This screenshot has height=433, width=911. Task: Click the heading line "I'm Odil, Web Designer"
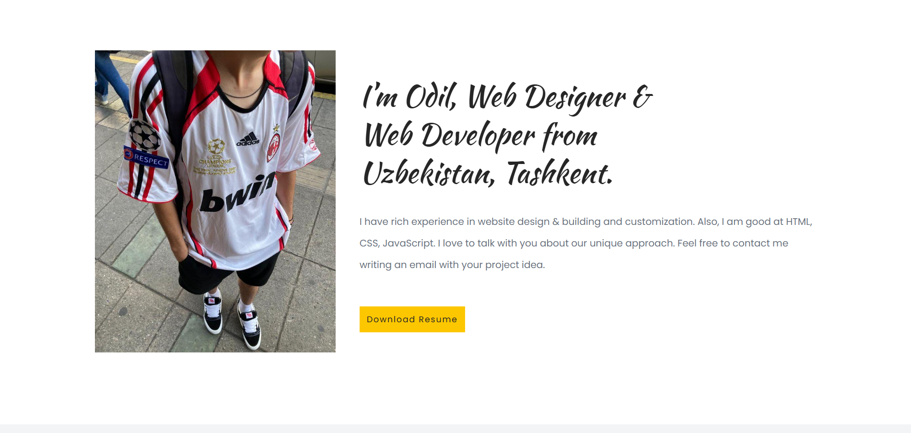(494, 97)
